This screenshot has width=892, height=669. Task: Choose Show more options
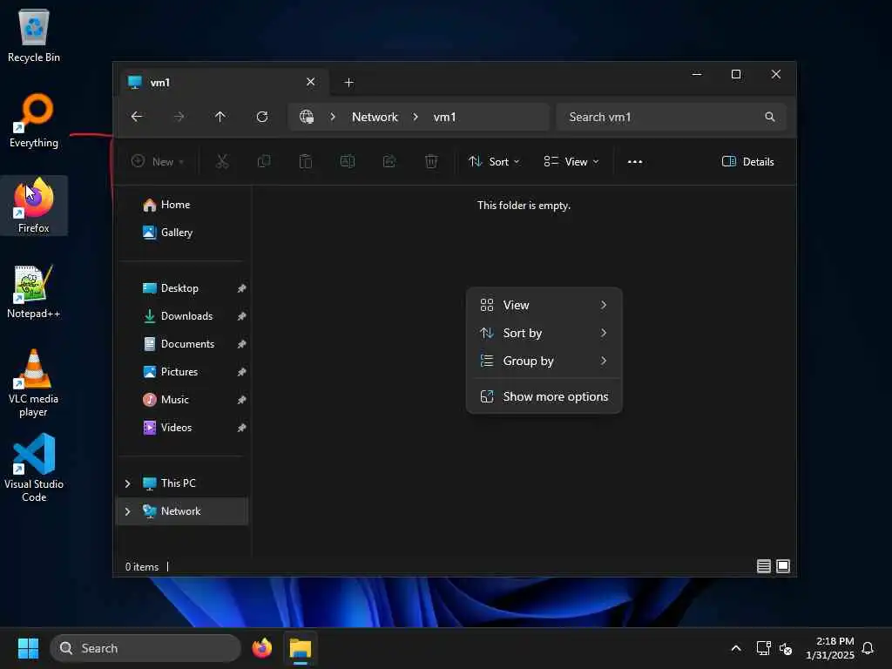coord(544,396)
